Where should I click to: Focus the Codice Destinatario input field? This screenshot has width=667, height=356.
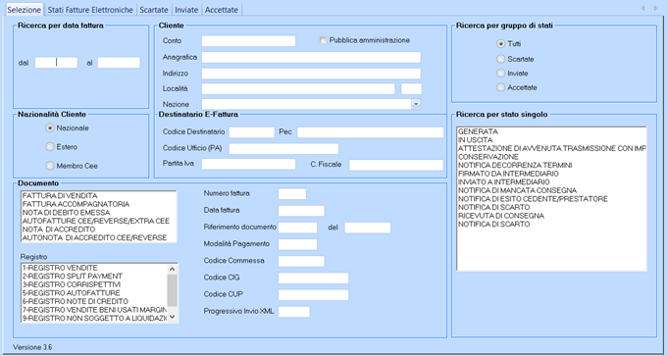point(252,132)
